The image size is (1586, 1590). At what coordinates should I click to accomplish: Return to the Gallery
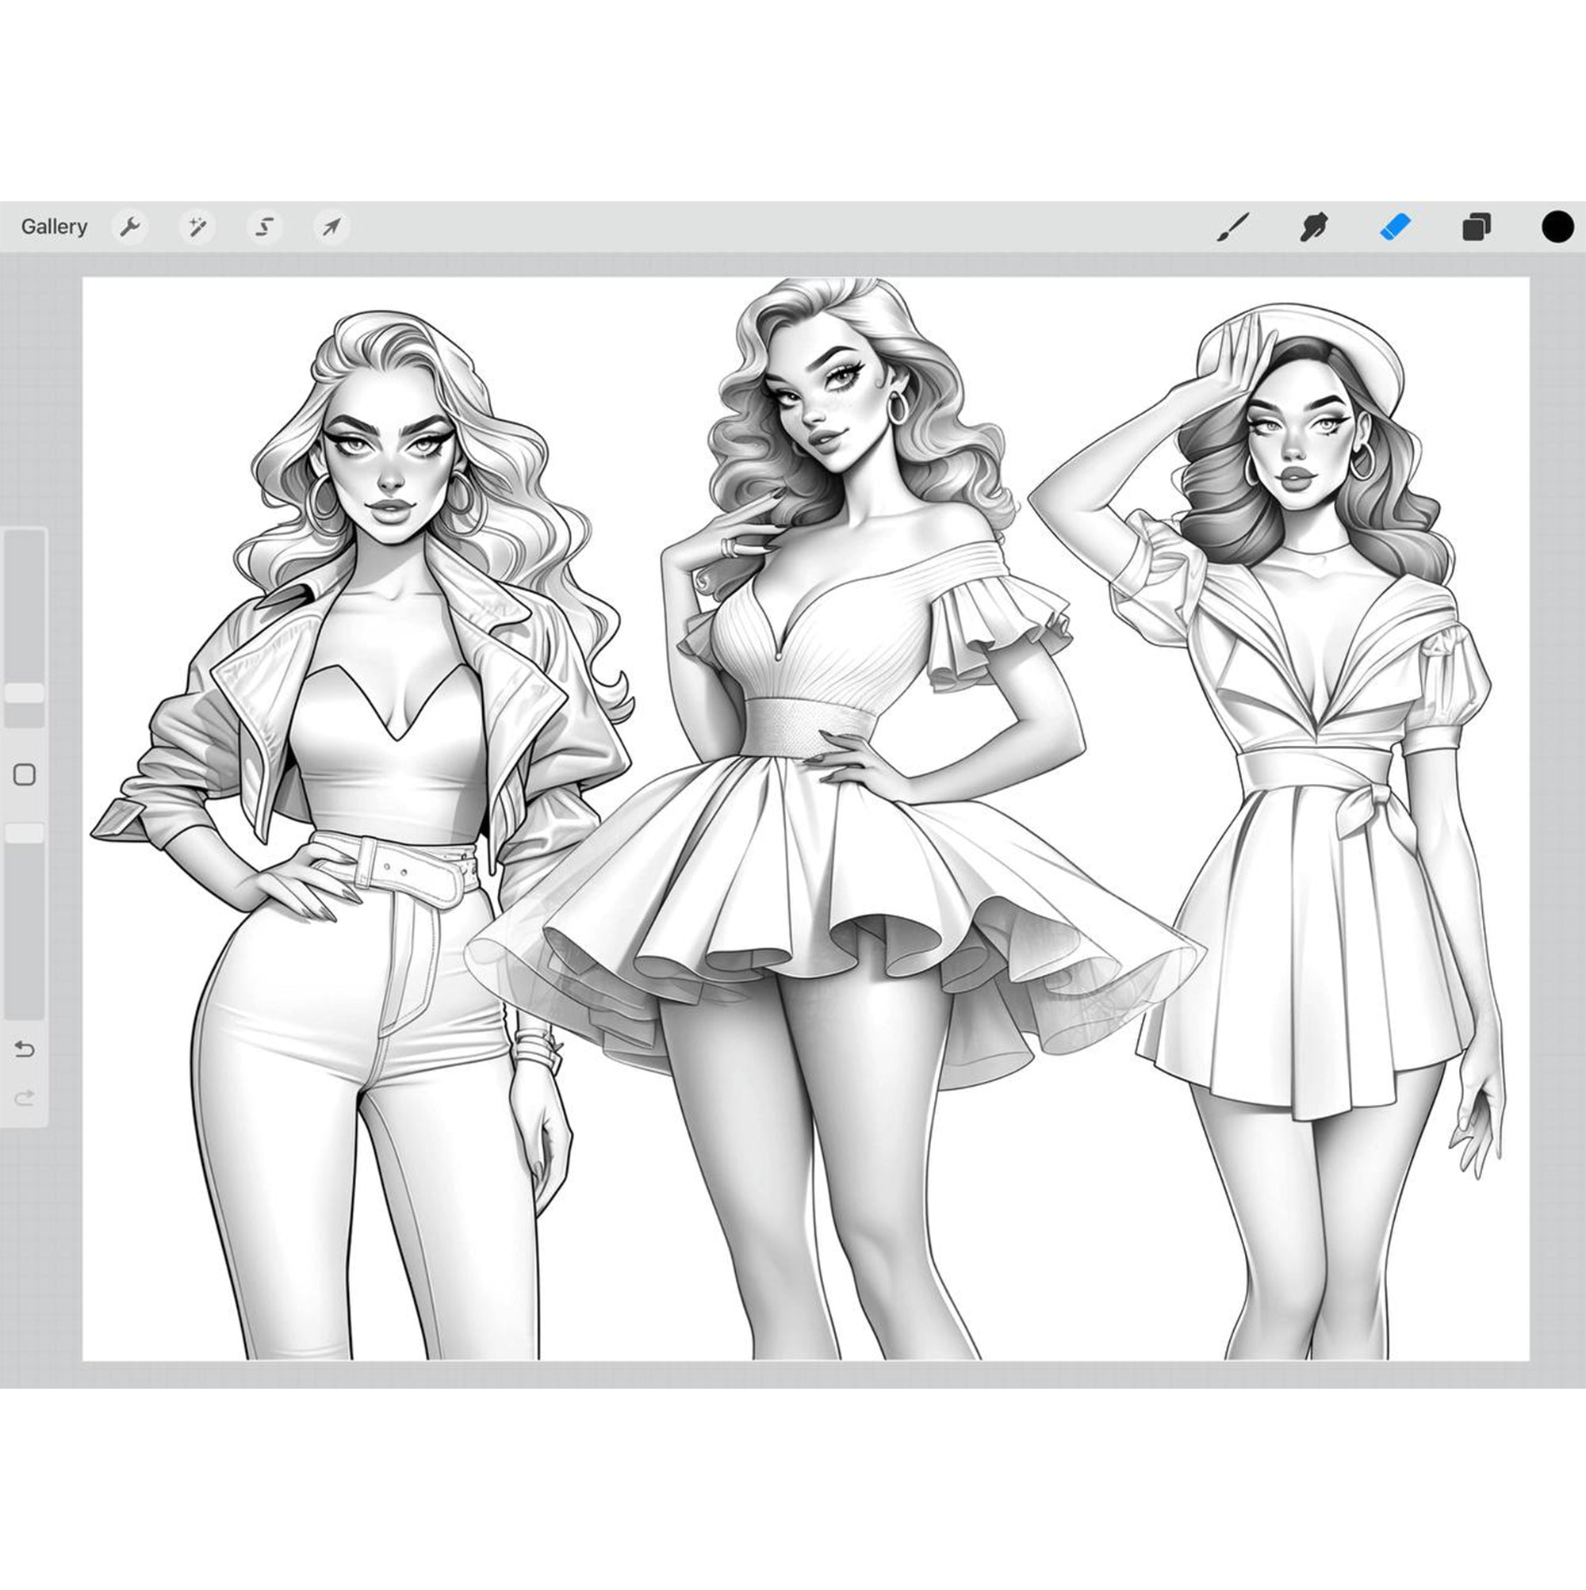coord(55,227)
